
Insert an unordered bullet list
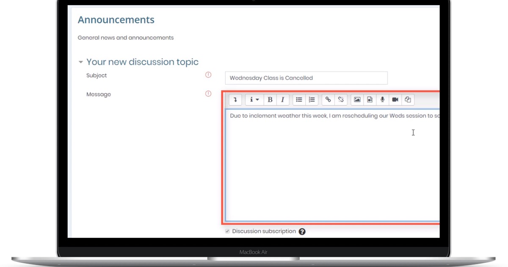(299, 100)
